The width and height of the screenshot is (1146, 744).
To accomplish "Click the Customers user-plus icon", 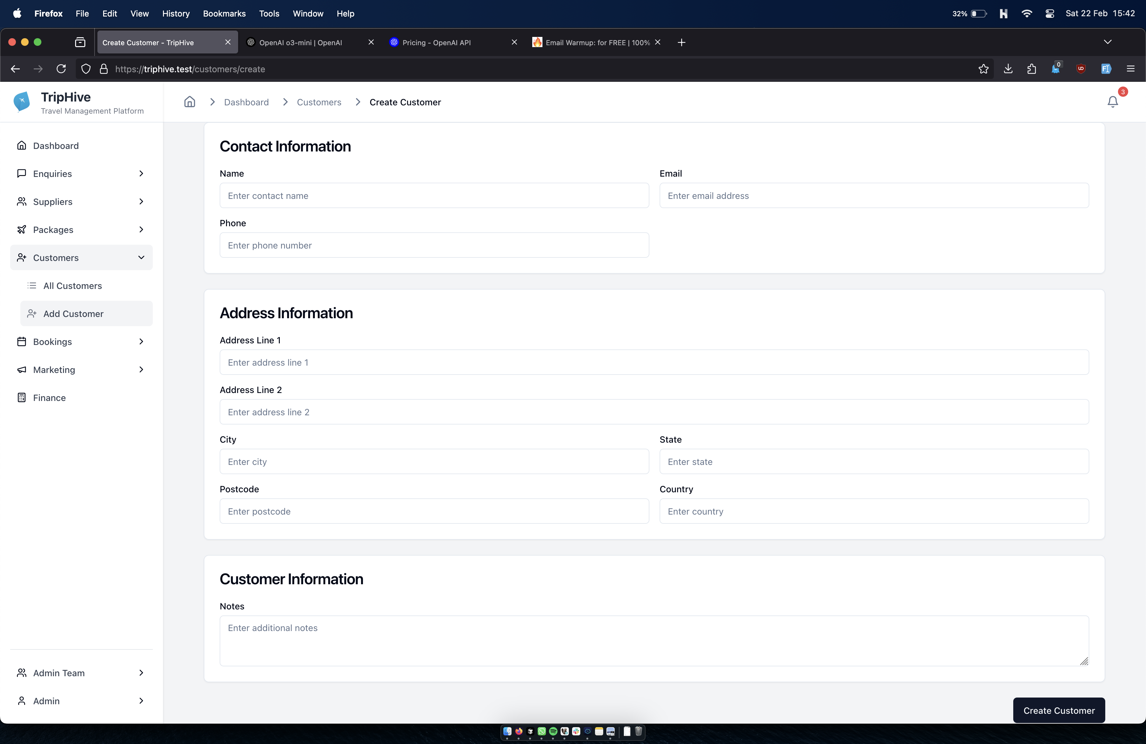I will pos(22,257).
